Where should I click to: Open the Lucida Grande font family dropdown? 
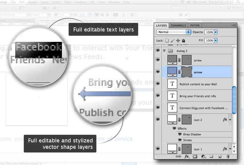[28, 15]
